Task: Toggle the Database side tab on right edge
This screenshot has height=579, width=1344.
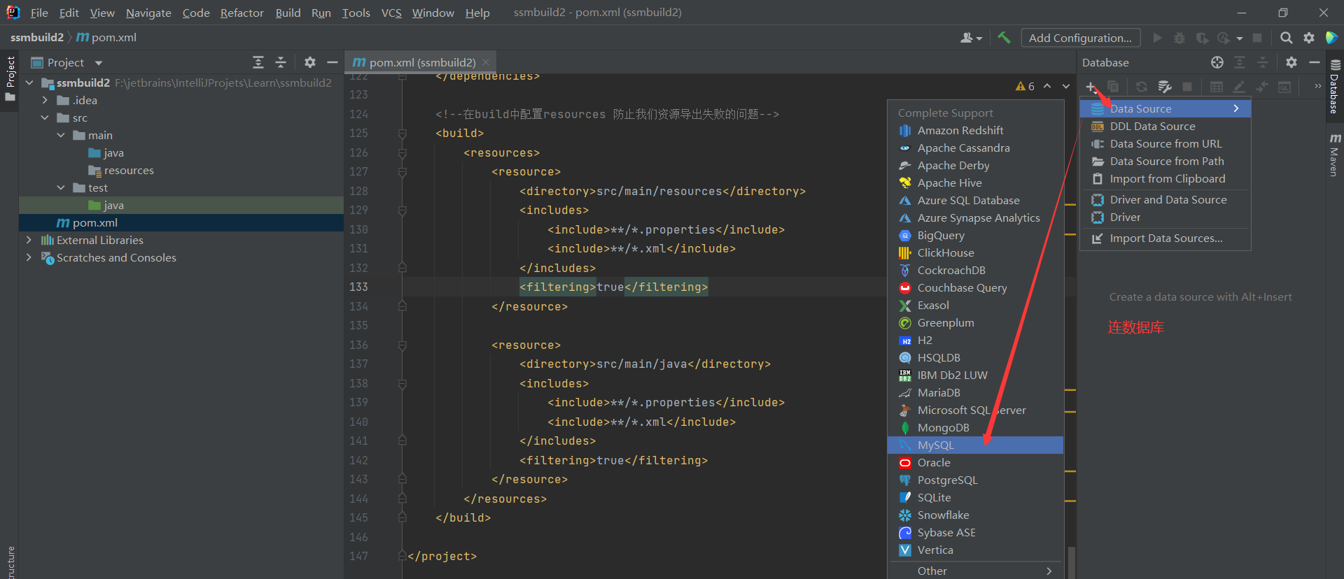Action: (1335, 86)
